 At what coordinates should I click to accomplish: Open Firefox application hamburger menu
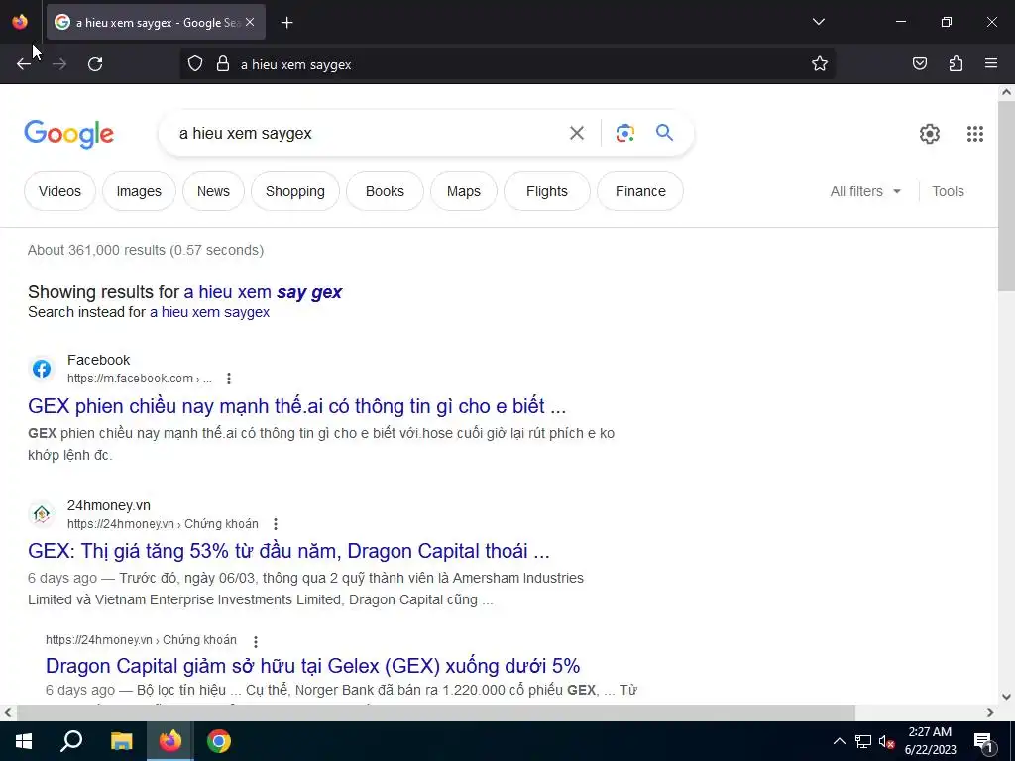pyautogui.click(x=991, y=63)
